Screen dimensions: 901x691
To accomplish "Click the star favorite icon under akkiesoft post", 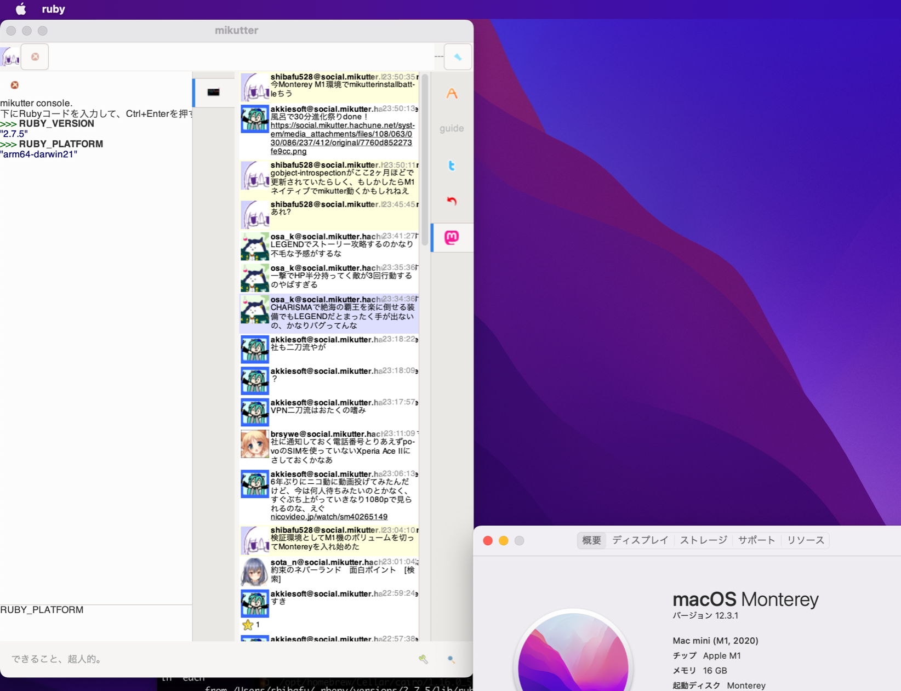I will [248, 625].
